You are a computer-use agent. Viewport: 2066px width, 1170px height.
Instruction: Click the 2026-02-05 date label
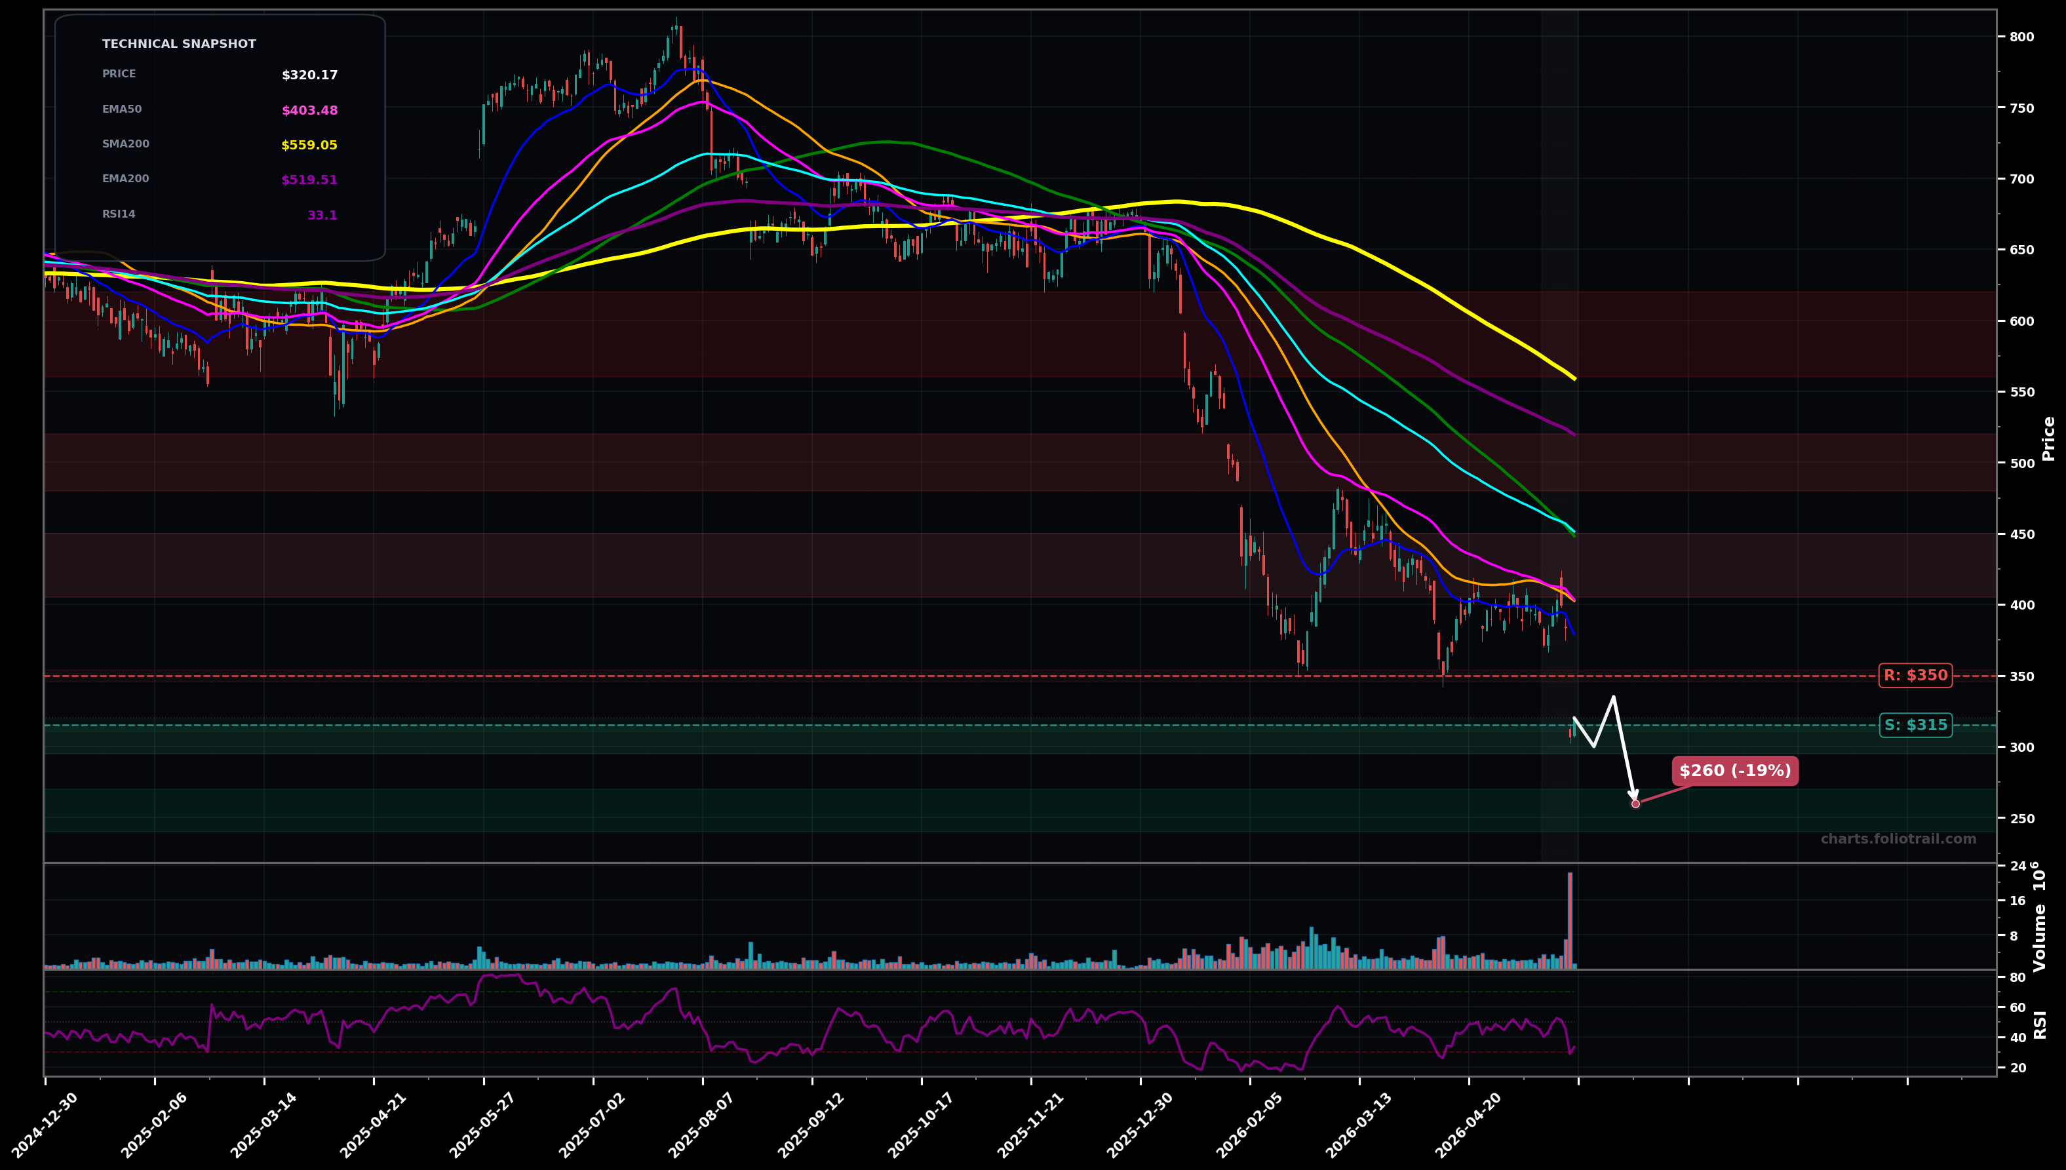click(x=1249, y=1125)
